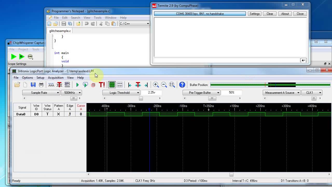Viewport: 332px width, 187px height.
Task: Zoom in on the waveform
Action: 156,85
